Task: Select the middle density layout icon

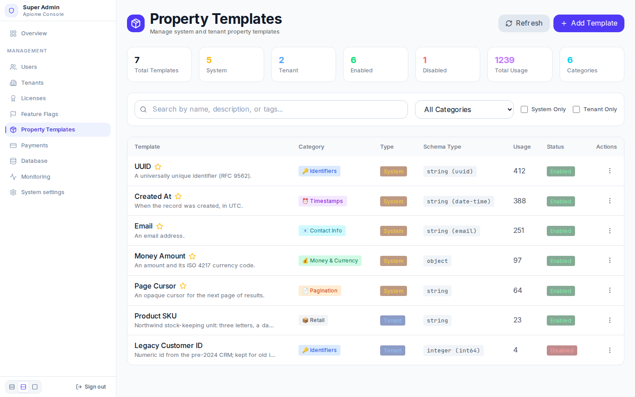Action: pyautogui.click(x=23, y=387)
